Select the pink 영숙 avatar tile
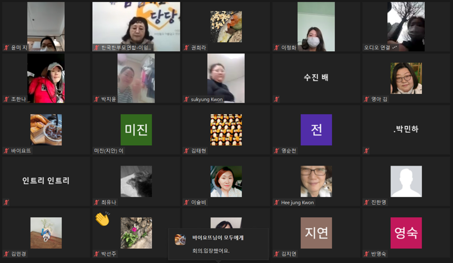 pos(406,233)
